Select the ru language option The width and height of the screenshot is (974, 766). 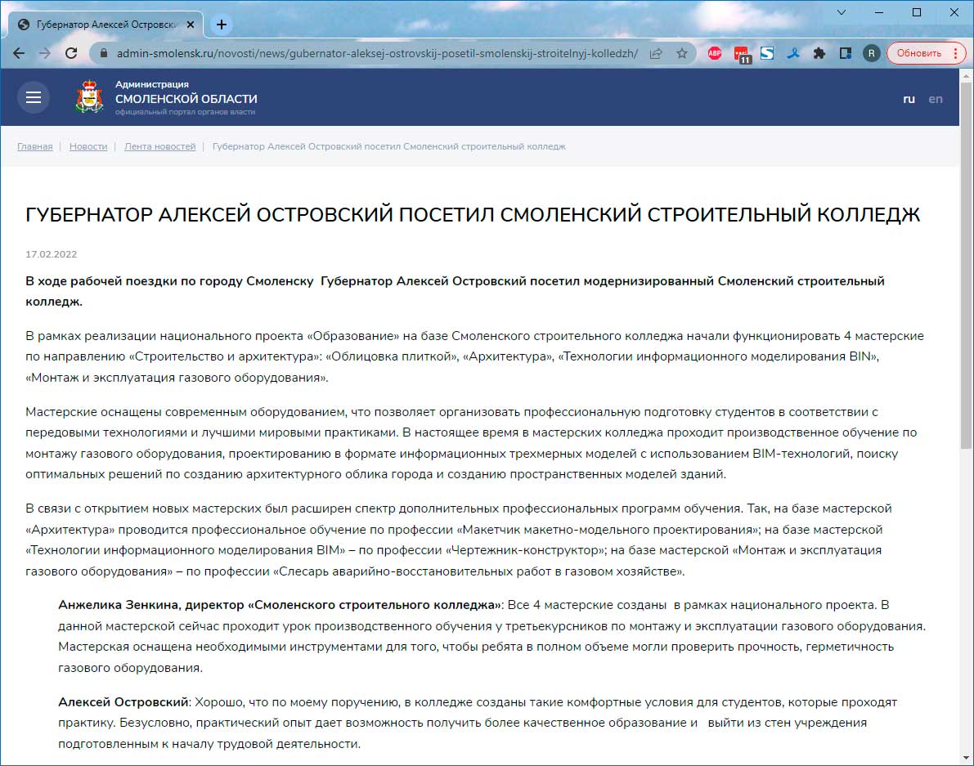[909, 99]
